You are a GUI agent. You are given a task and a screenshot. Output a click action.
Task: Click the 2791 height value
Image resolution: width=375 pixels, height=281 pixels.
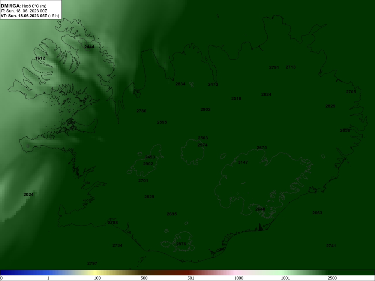(x=274, y=67)
